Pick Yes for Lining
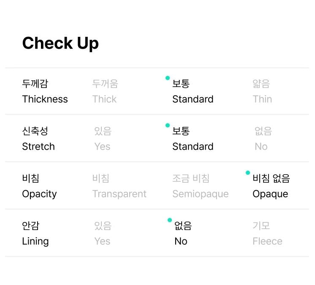This screenshot has height=285, width=315. [x=102, y=233]
